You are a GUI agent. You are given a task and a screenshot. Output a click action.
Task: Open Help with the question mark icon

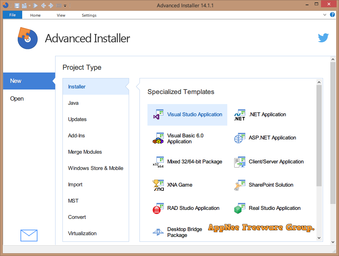pos(332,15)
